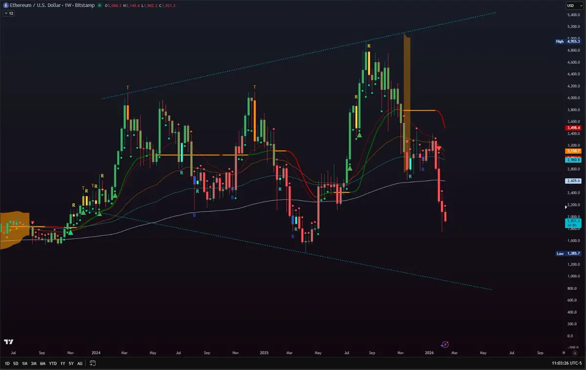Click the High 4,955.3 price label

coord(568,41)
